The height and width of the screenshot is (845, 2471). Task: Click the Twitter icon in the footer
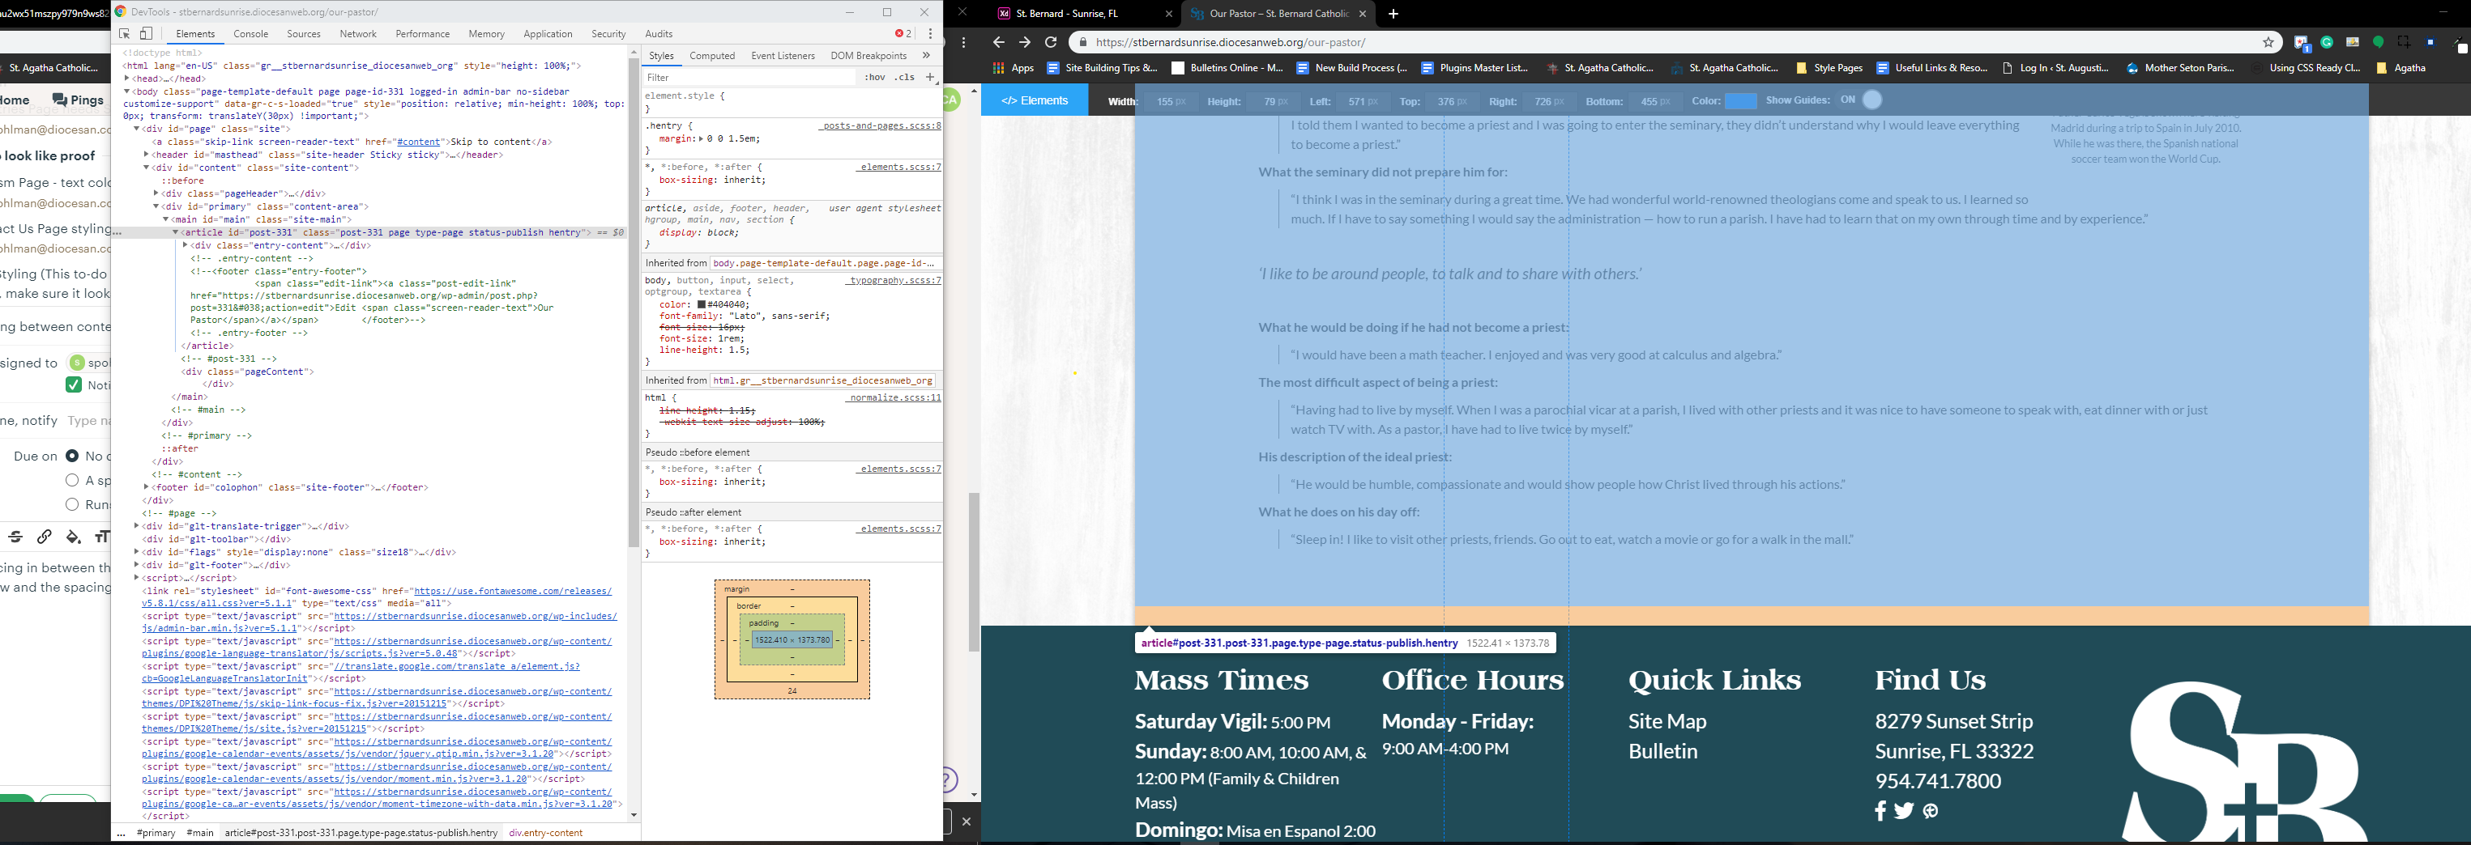coord(1904,810)
